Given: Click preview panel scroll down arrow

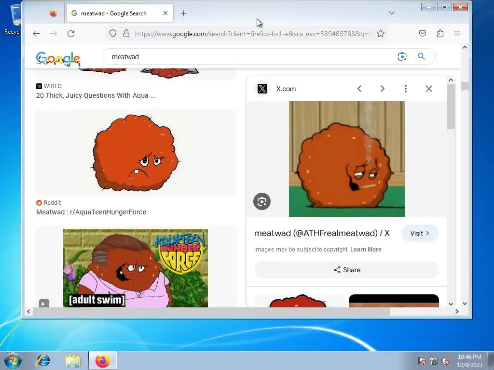Looking at the screenshot, I should [x=451, y=304].
